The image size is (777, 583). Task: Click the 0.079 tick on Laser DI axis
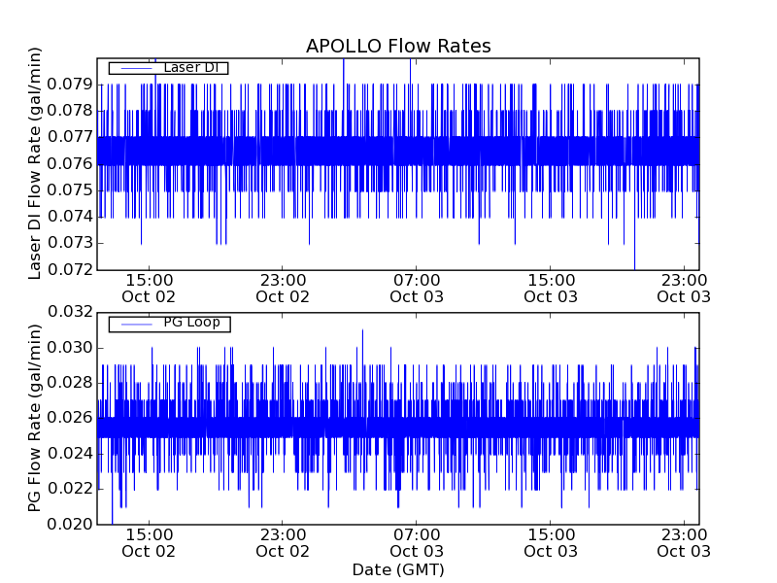pyautogui.click(x=70, y=85)
